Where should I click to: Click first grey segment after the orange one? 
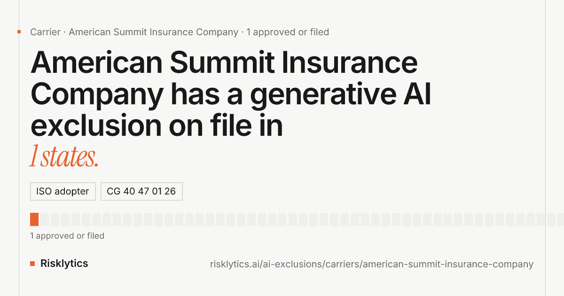pos(45,219)
